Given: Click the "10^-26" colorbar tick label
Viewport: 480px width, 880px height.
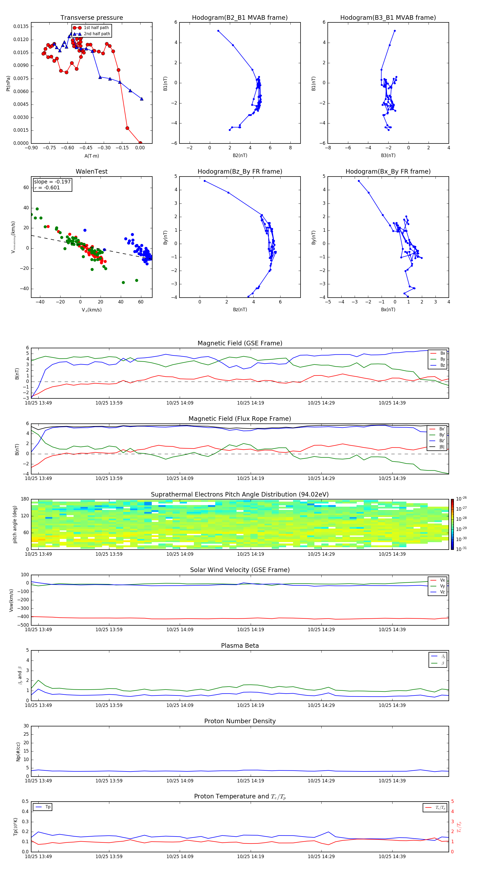Looking at the screenshot, I should coord(462,499).
